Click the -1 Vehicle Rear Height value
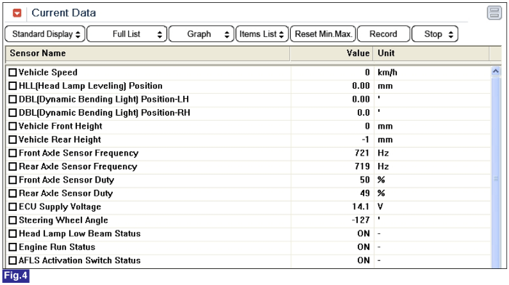The width and height of the screenshot is (509, 285). [x=366, y=140]
